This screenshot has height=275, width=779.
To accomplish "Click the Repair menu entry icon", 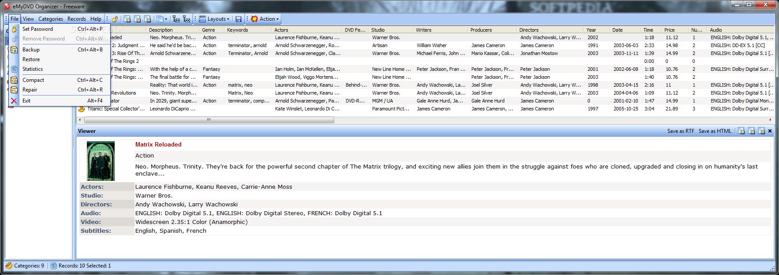I will (14, 90).
